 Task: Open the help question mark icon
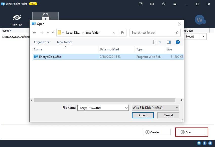point(178,42)
